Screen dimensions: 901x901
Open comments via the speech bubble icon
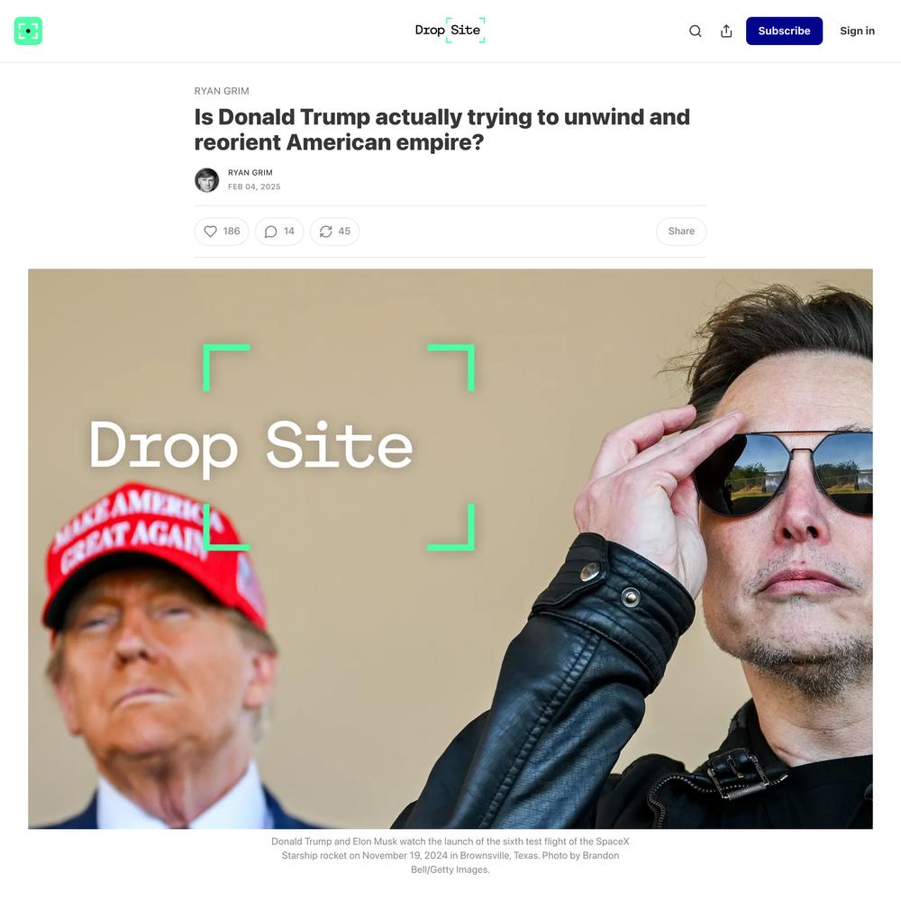coord(270,231)
